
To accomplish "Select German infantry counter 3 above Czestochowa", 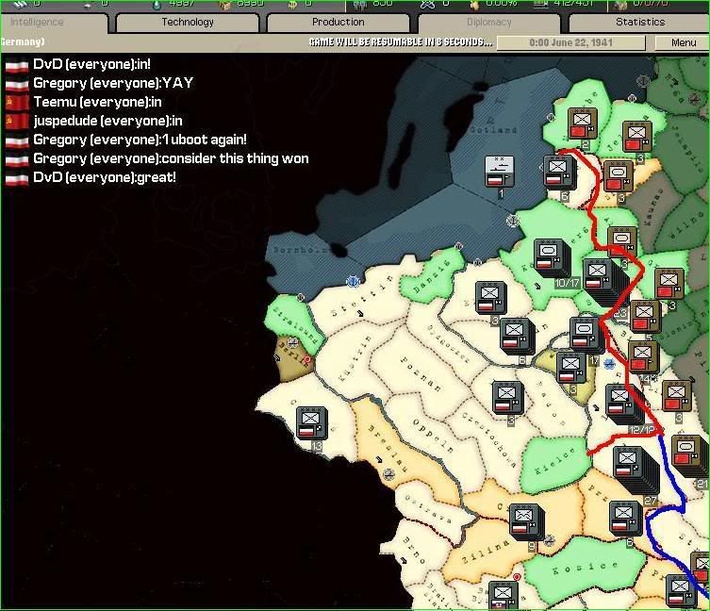I will (x=508, y=397).
